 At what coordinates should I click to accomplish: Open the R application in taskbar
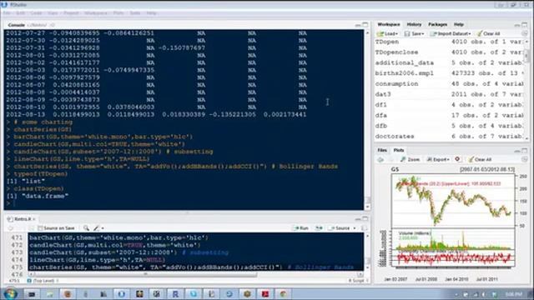(x=175, y=294)
